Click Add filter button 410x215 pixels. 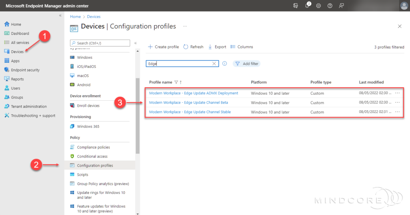click(x=247, y=64)
